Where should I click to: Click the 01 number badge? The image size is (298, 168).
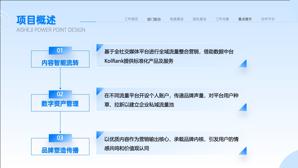point(60,50)
